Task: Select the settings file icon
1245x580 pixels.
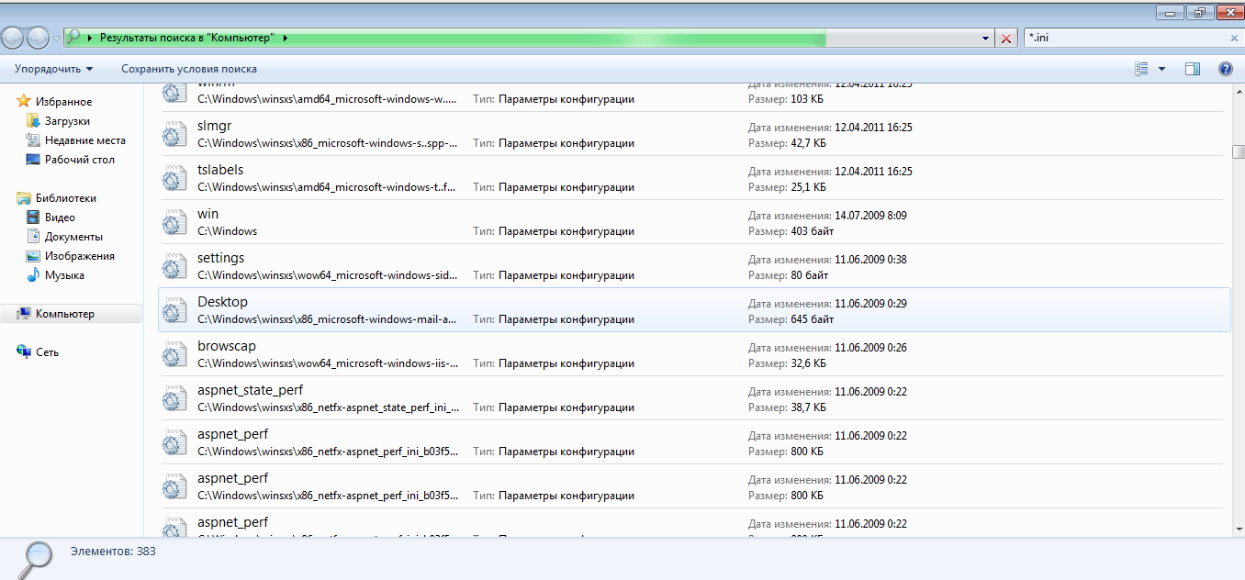Action: (174, 265)
